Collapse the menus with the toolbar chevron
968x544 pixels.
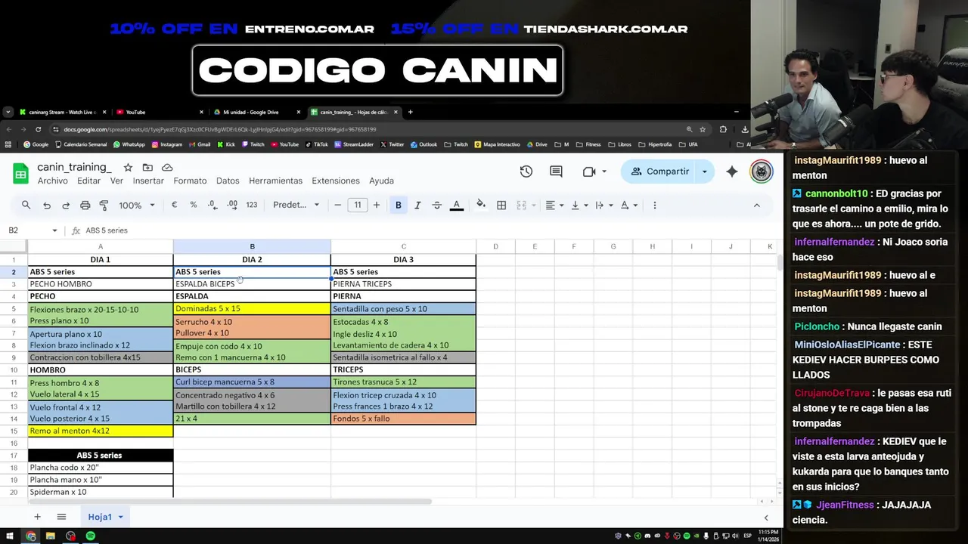[x=756, y=205]
